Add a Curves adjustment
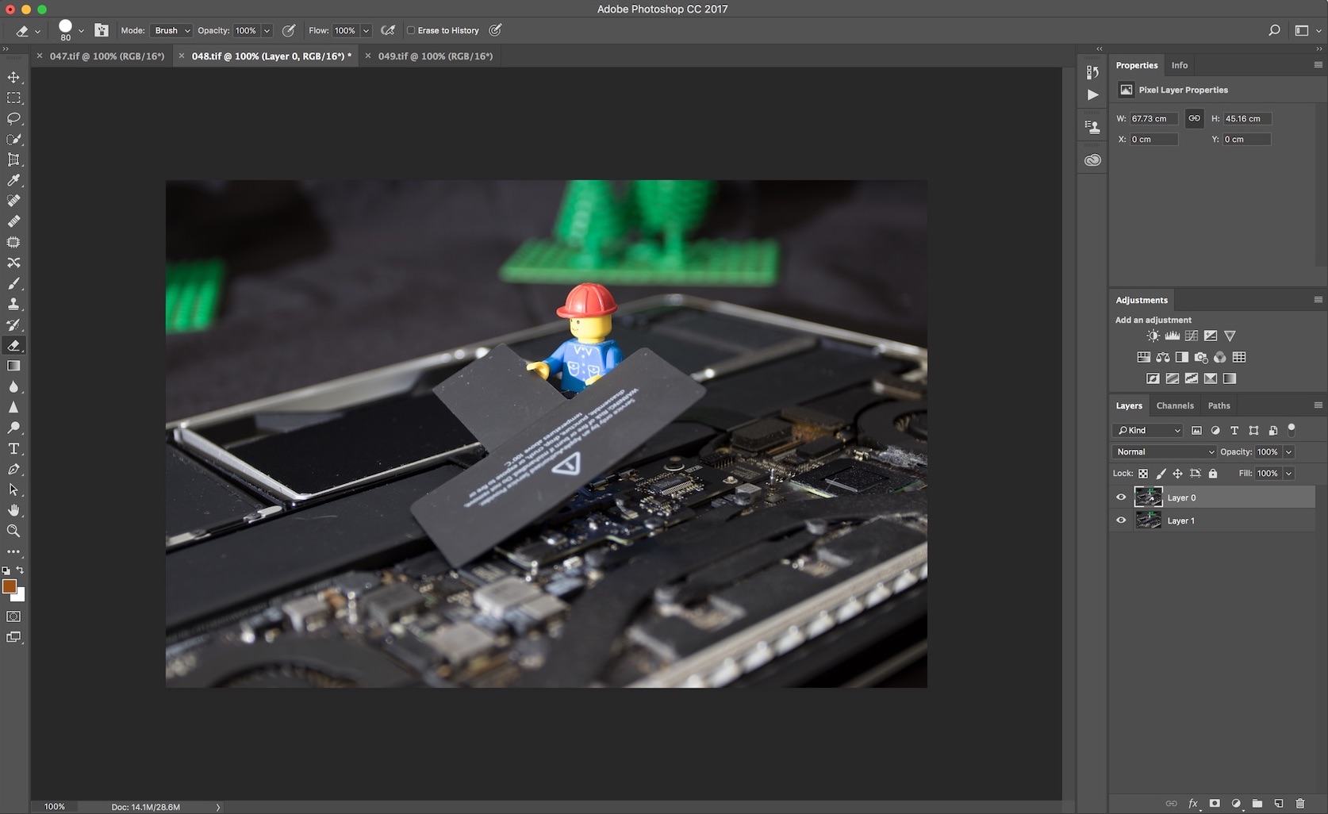Screen dimensions: 1328x814 point(1191,336)
